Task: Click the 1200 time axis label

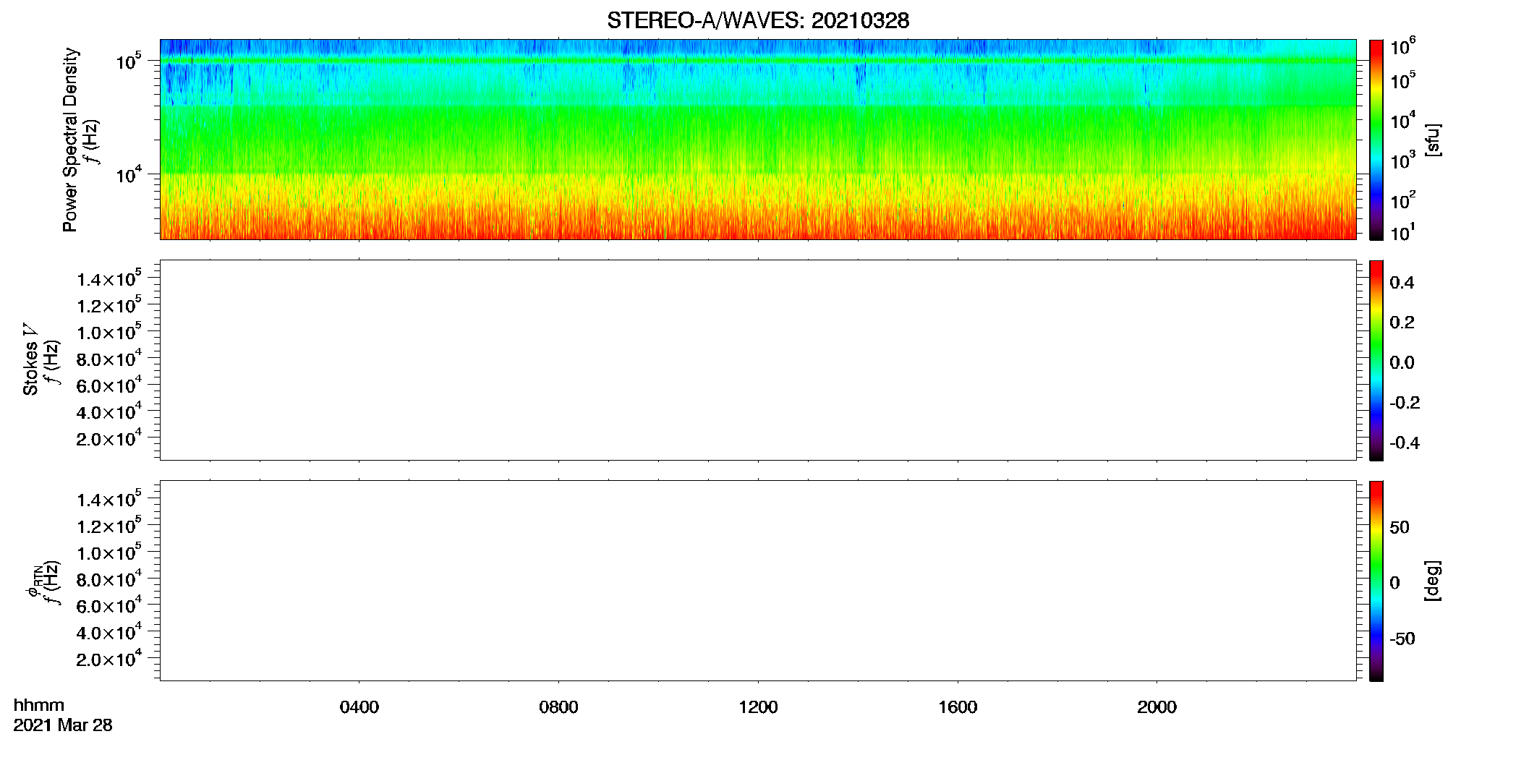Action: click(x=758, y=707)
